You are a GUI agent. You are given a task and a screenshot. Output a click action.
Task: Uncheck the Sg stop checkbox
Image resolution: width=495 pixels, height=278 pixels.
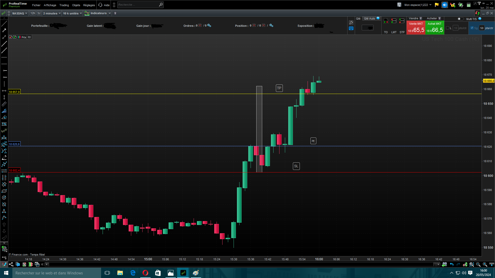[x=472, y=28]
